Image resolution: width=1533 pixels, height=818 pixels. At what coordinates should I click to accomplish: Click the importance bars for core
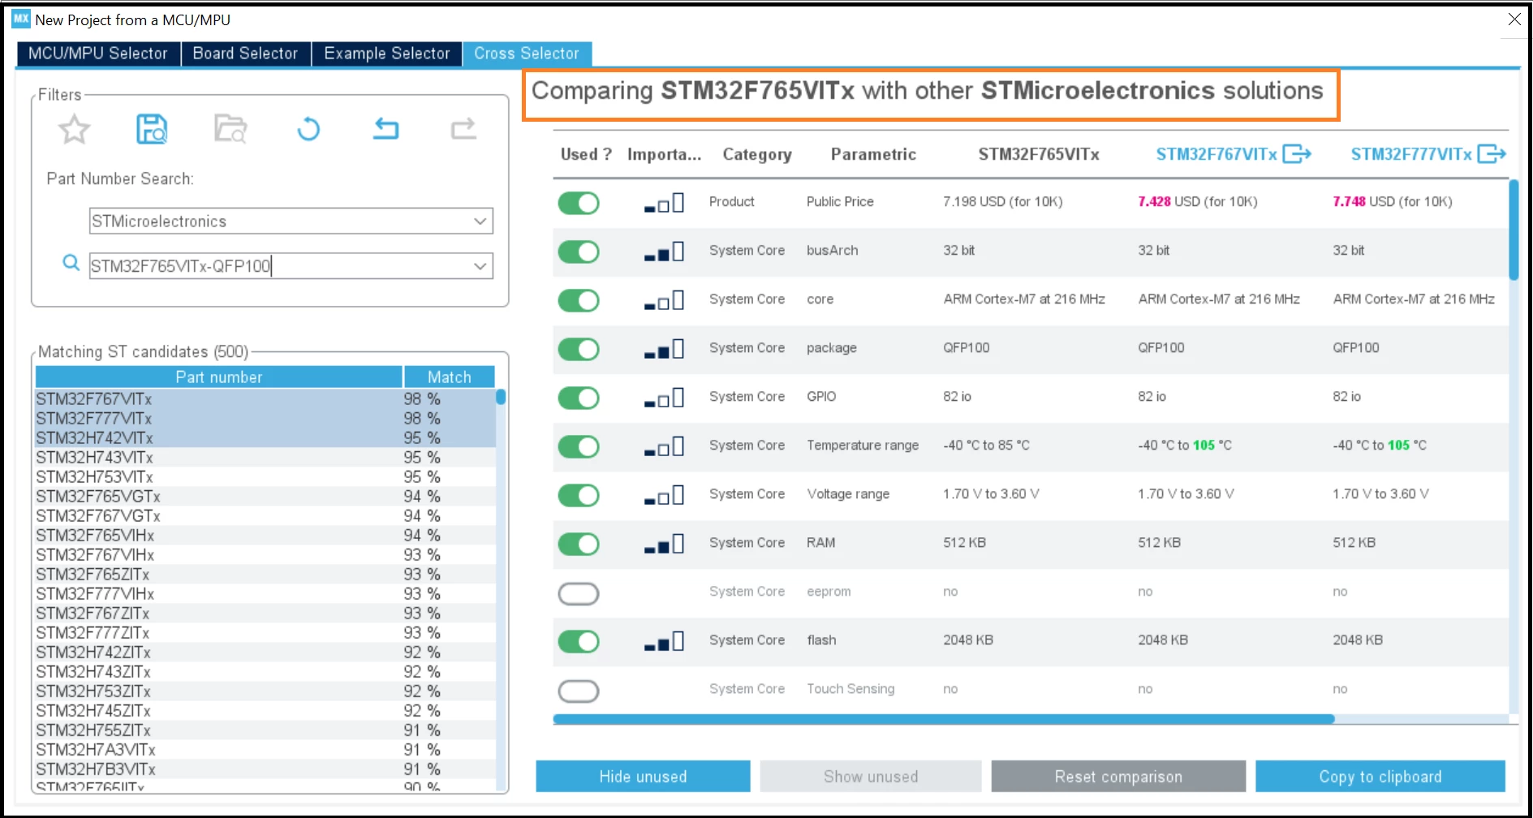664,300
